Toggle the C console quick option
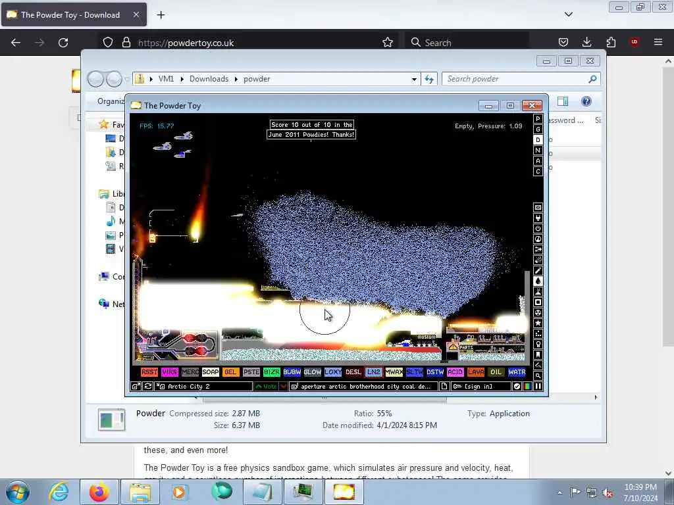674x505 pixels. 538,172
